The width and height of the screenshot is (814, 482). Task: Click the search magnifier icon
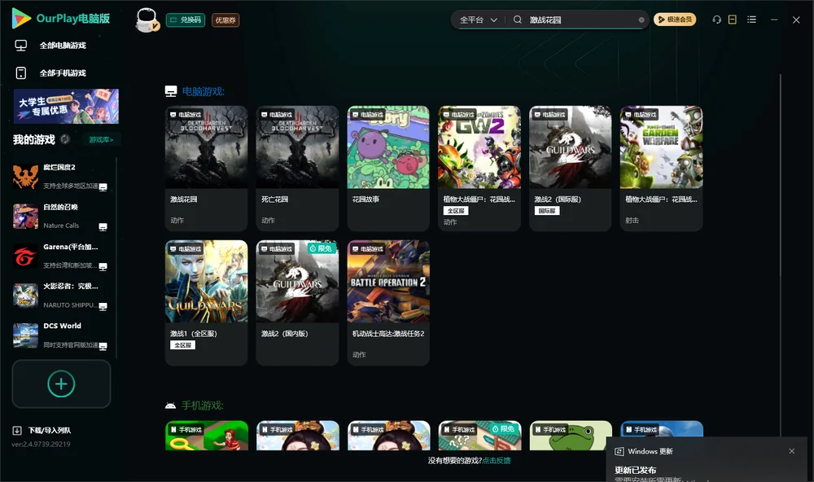click(x=518, y=20)
